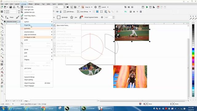Select the Parallel Dimension tool
197x111 pixels.
pos(2,53)
